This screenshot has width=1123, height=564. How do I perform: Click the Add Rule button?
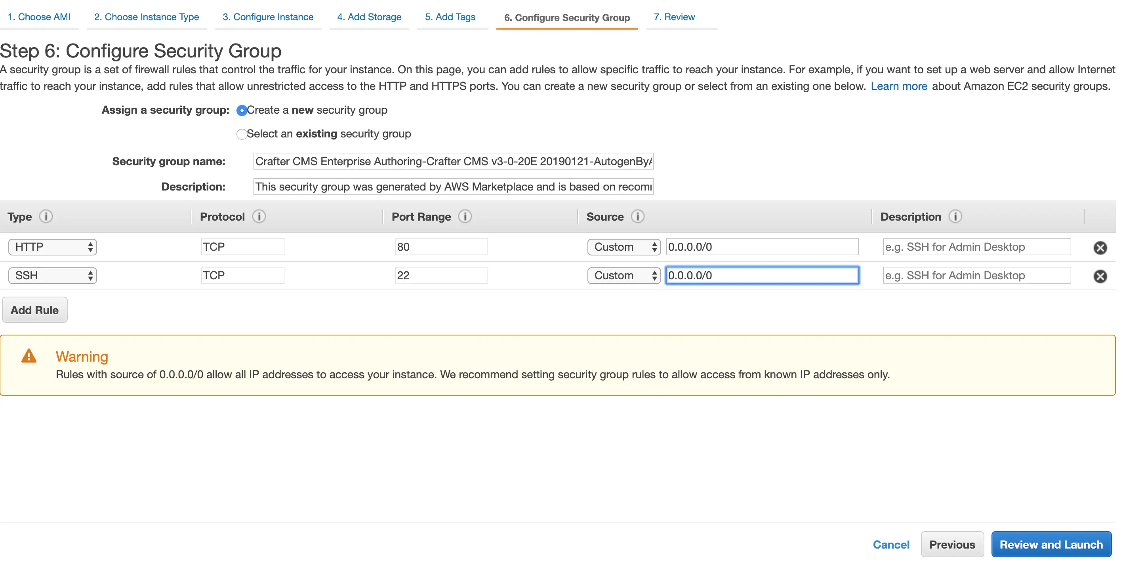(x=34, y=311)
